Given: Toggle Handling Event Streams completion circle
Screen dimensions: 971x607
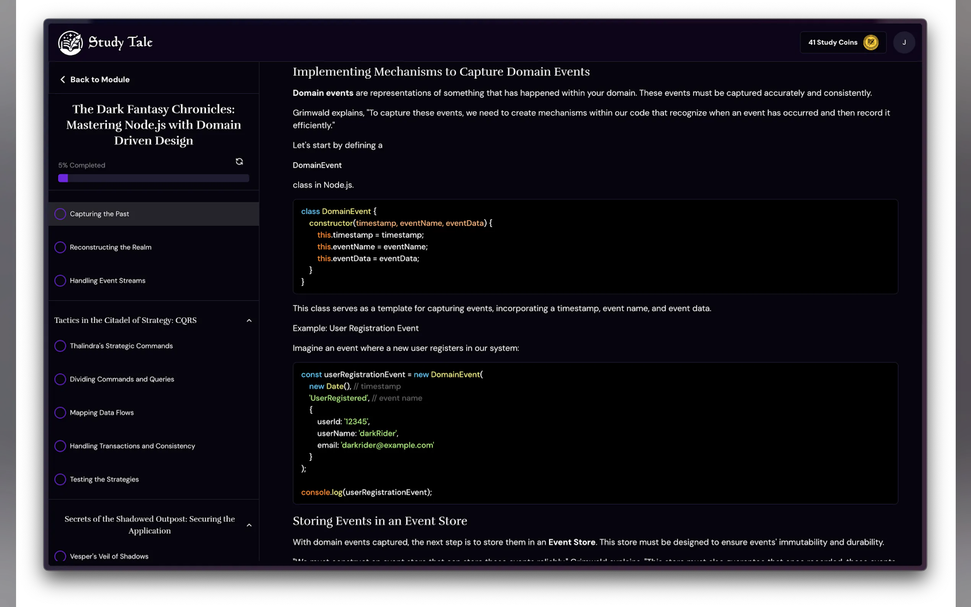Looking at the screenshot, I should tap(60, 281).
